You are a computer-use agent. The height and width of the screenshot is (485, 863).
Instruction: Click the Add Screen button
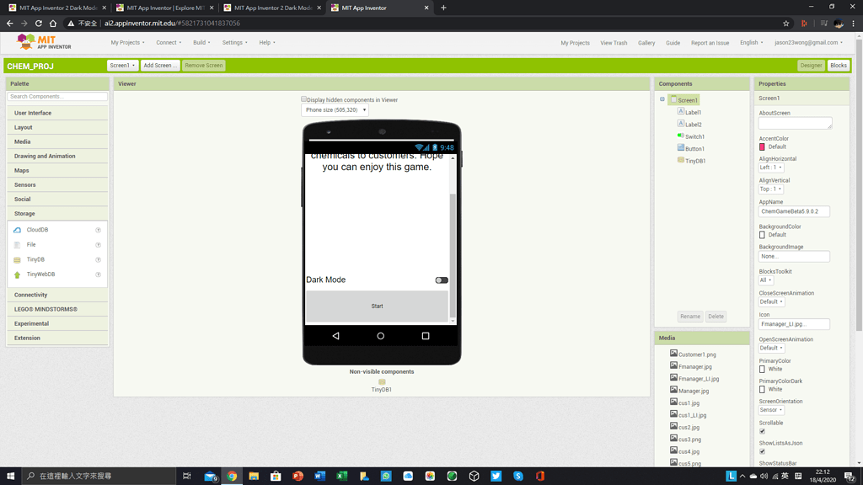coord(159,65)
